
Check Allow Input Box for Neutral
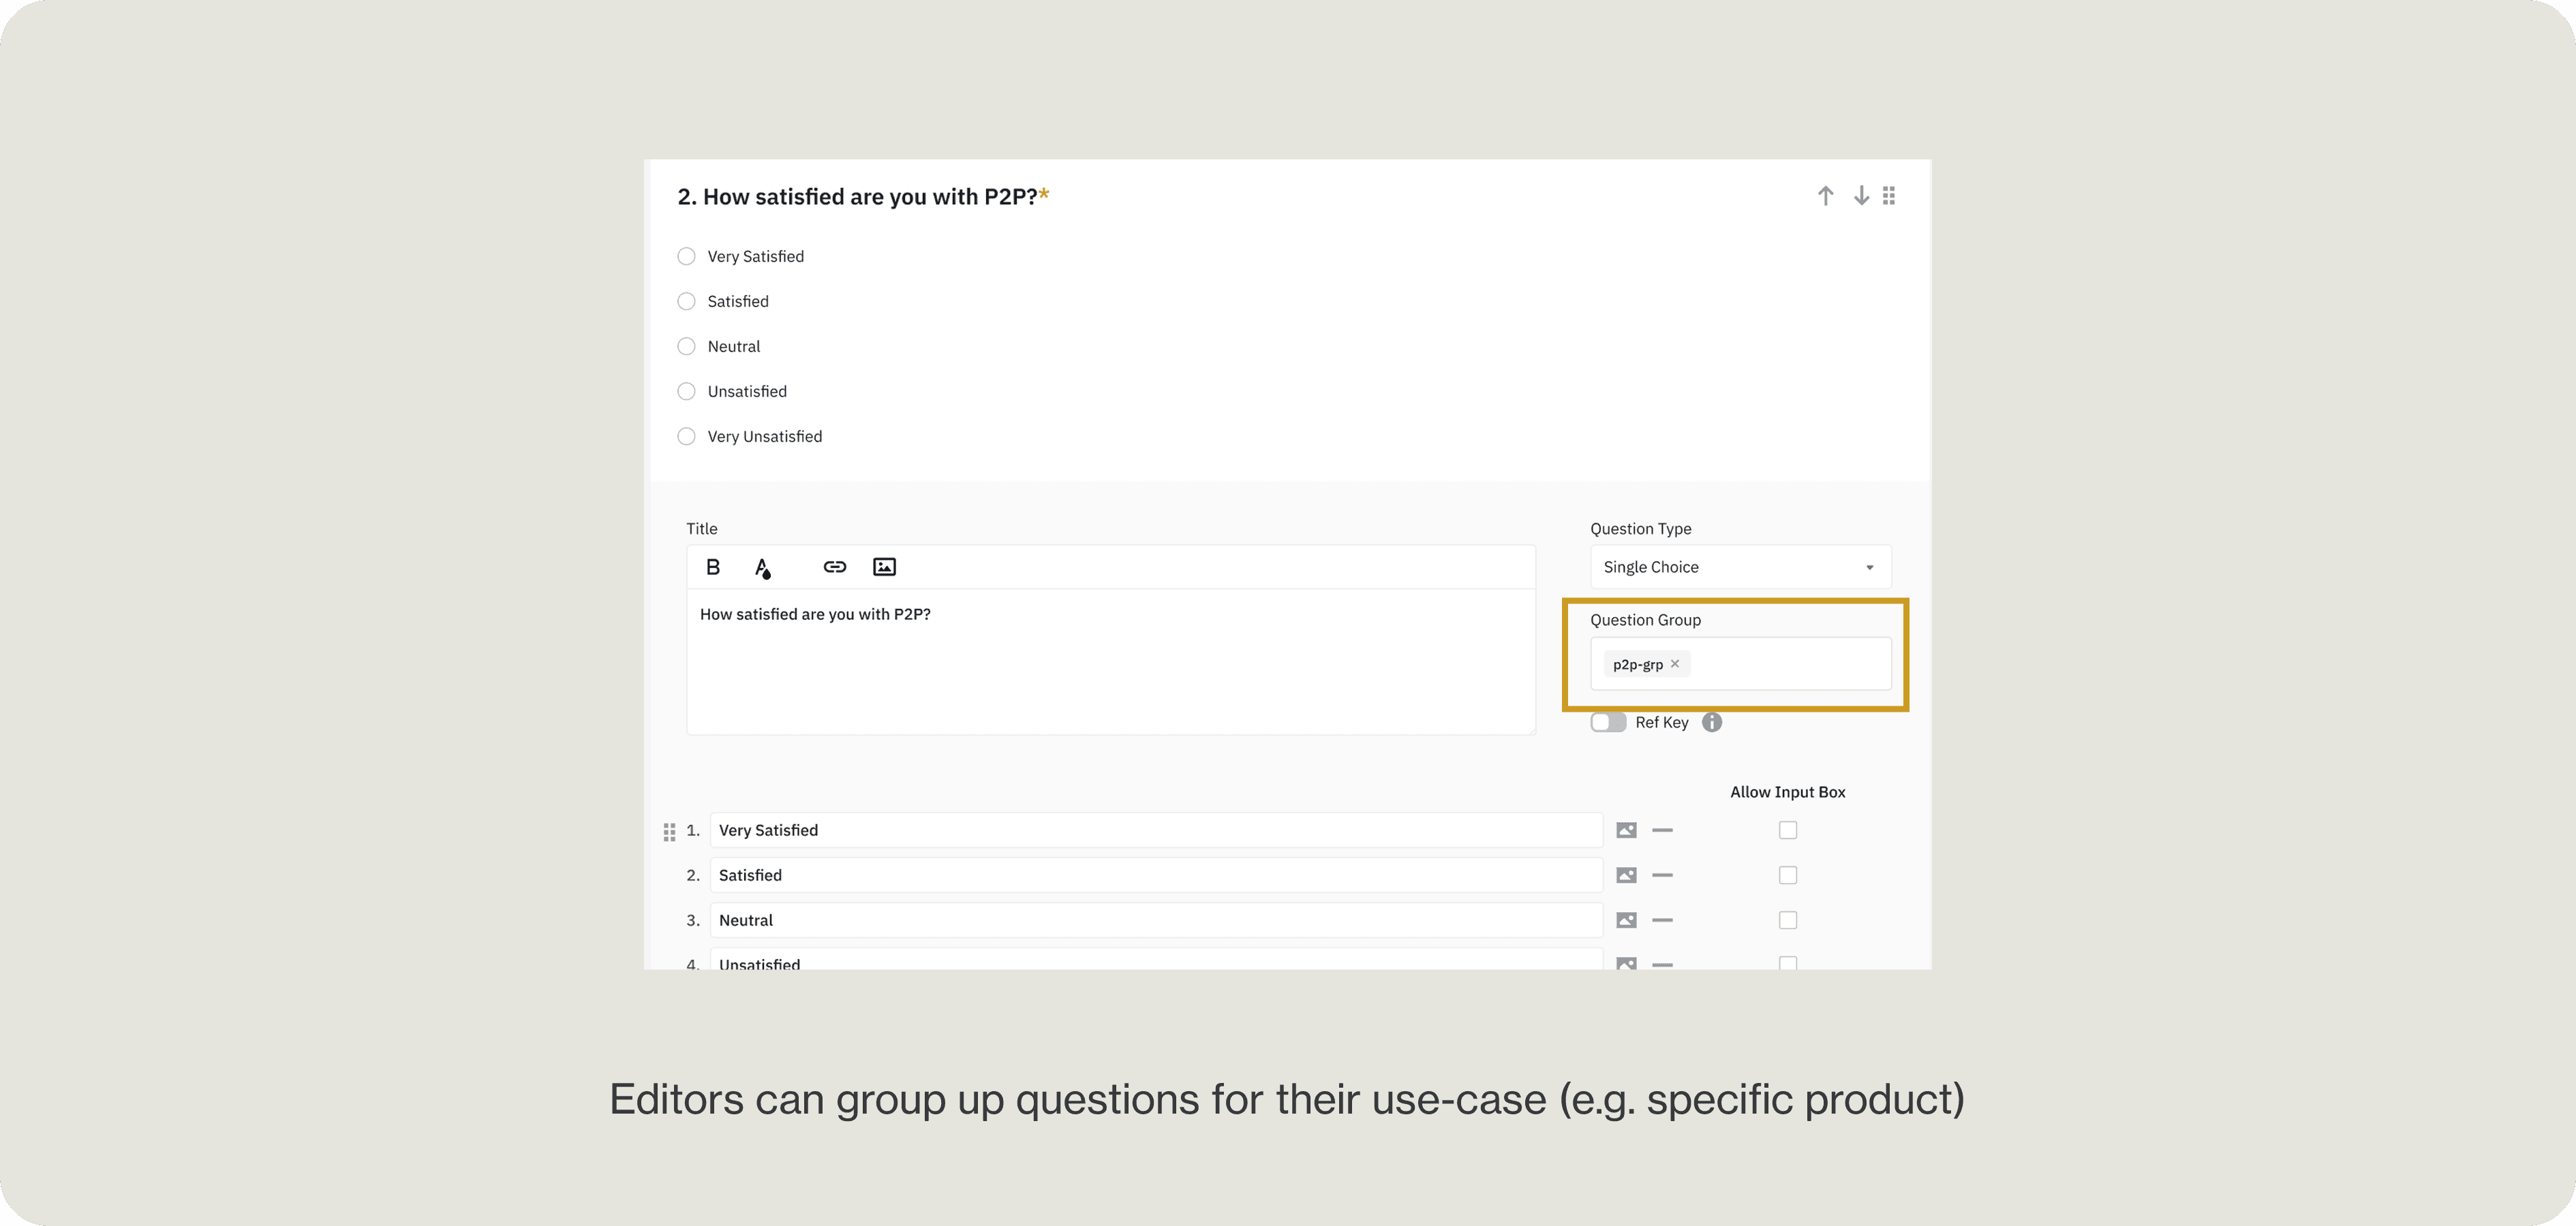point(1788,920)
